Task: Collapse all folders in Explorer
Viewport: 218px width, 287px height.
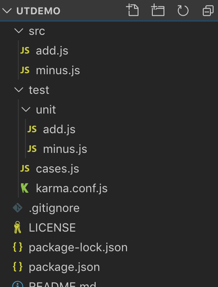Action: pos(208,10)
